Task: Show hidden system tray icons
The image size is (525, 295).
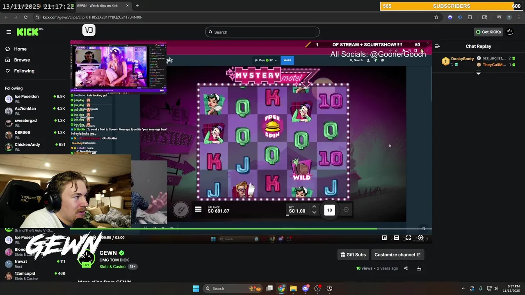Action: tap(463, 288)
